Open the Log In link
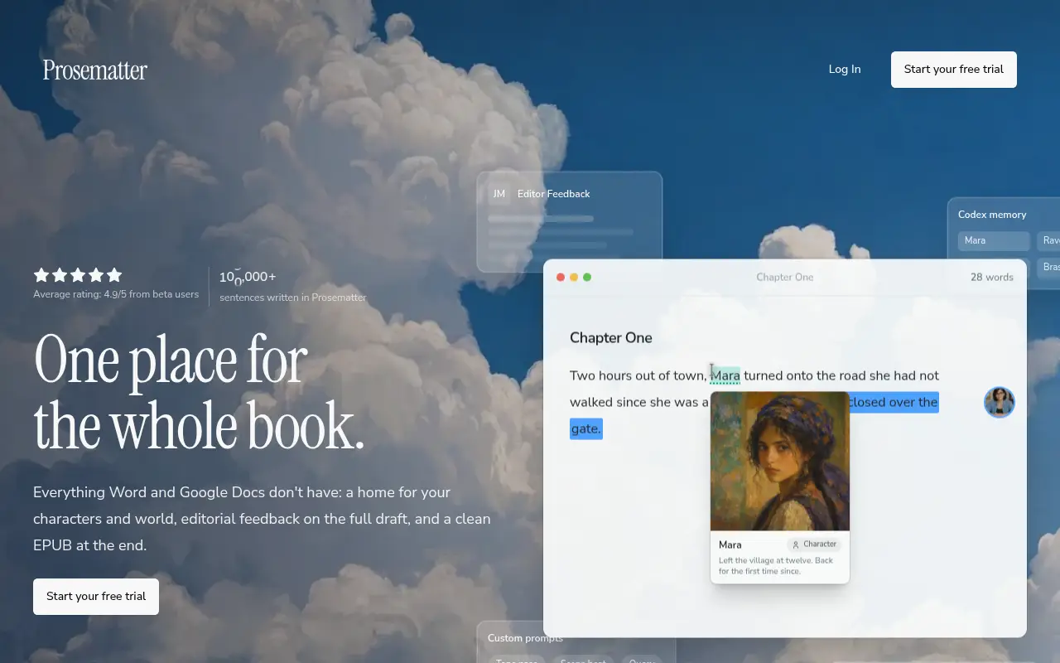Viewport: 1060px width, 663px height. pos(845,70)
